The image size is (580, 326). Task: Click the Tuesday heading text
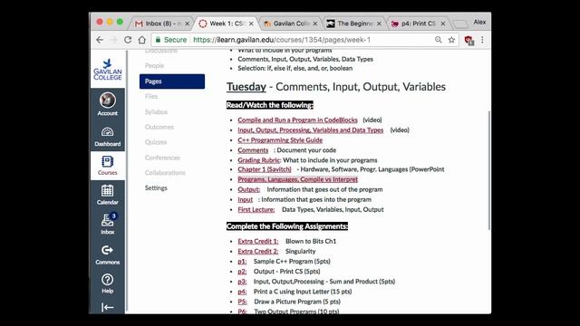click(246, 87)
